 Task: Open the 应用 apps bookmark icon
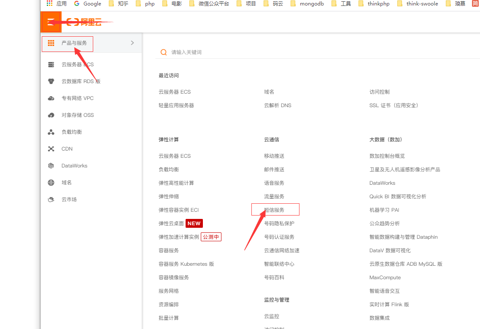49,3
